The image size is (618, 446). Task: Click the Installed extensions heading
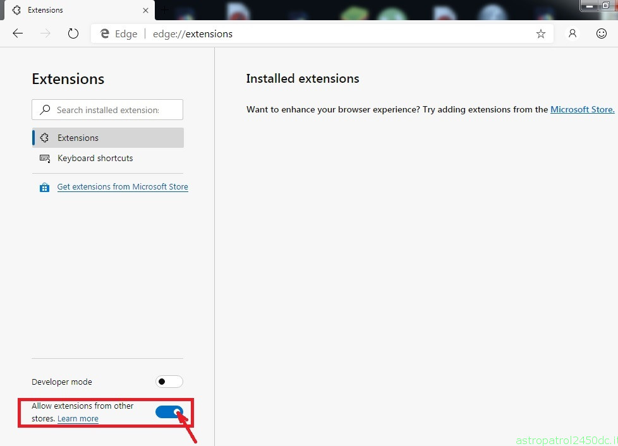tap(302, 78)
